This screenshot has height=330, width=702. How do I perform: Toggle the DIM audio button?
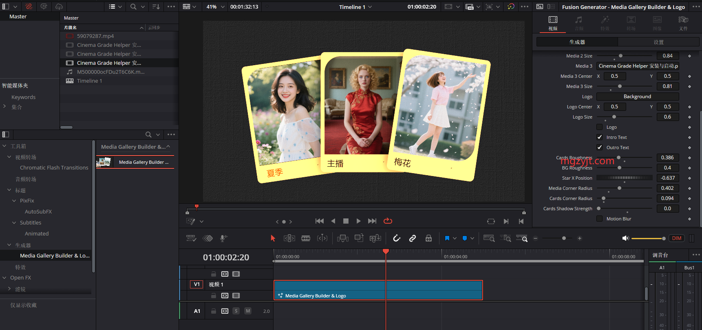pyautogui.click(x=677, y=238)
